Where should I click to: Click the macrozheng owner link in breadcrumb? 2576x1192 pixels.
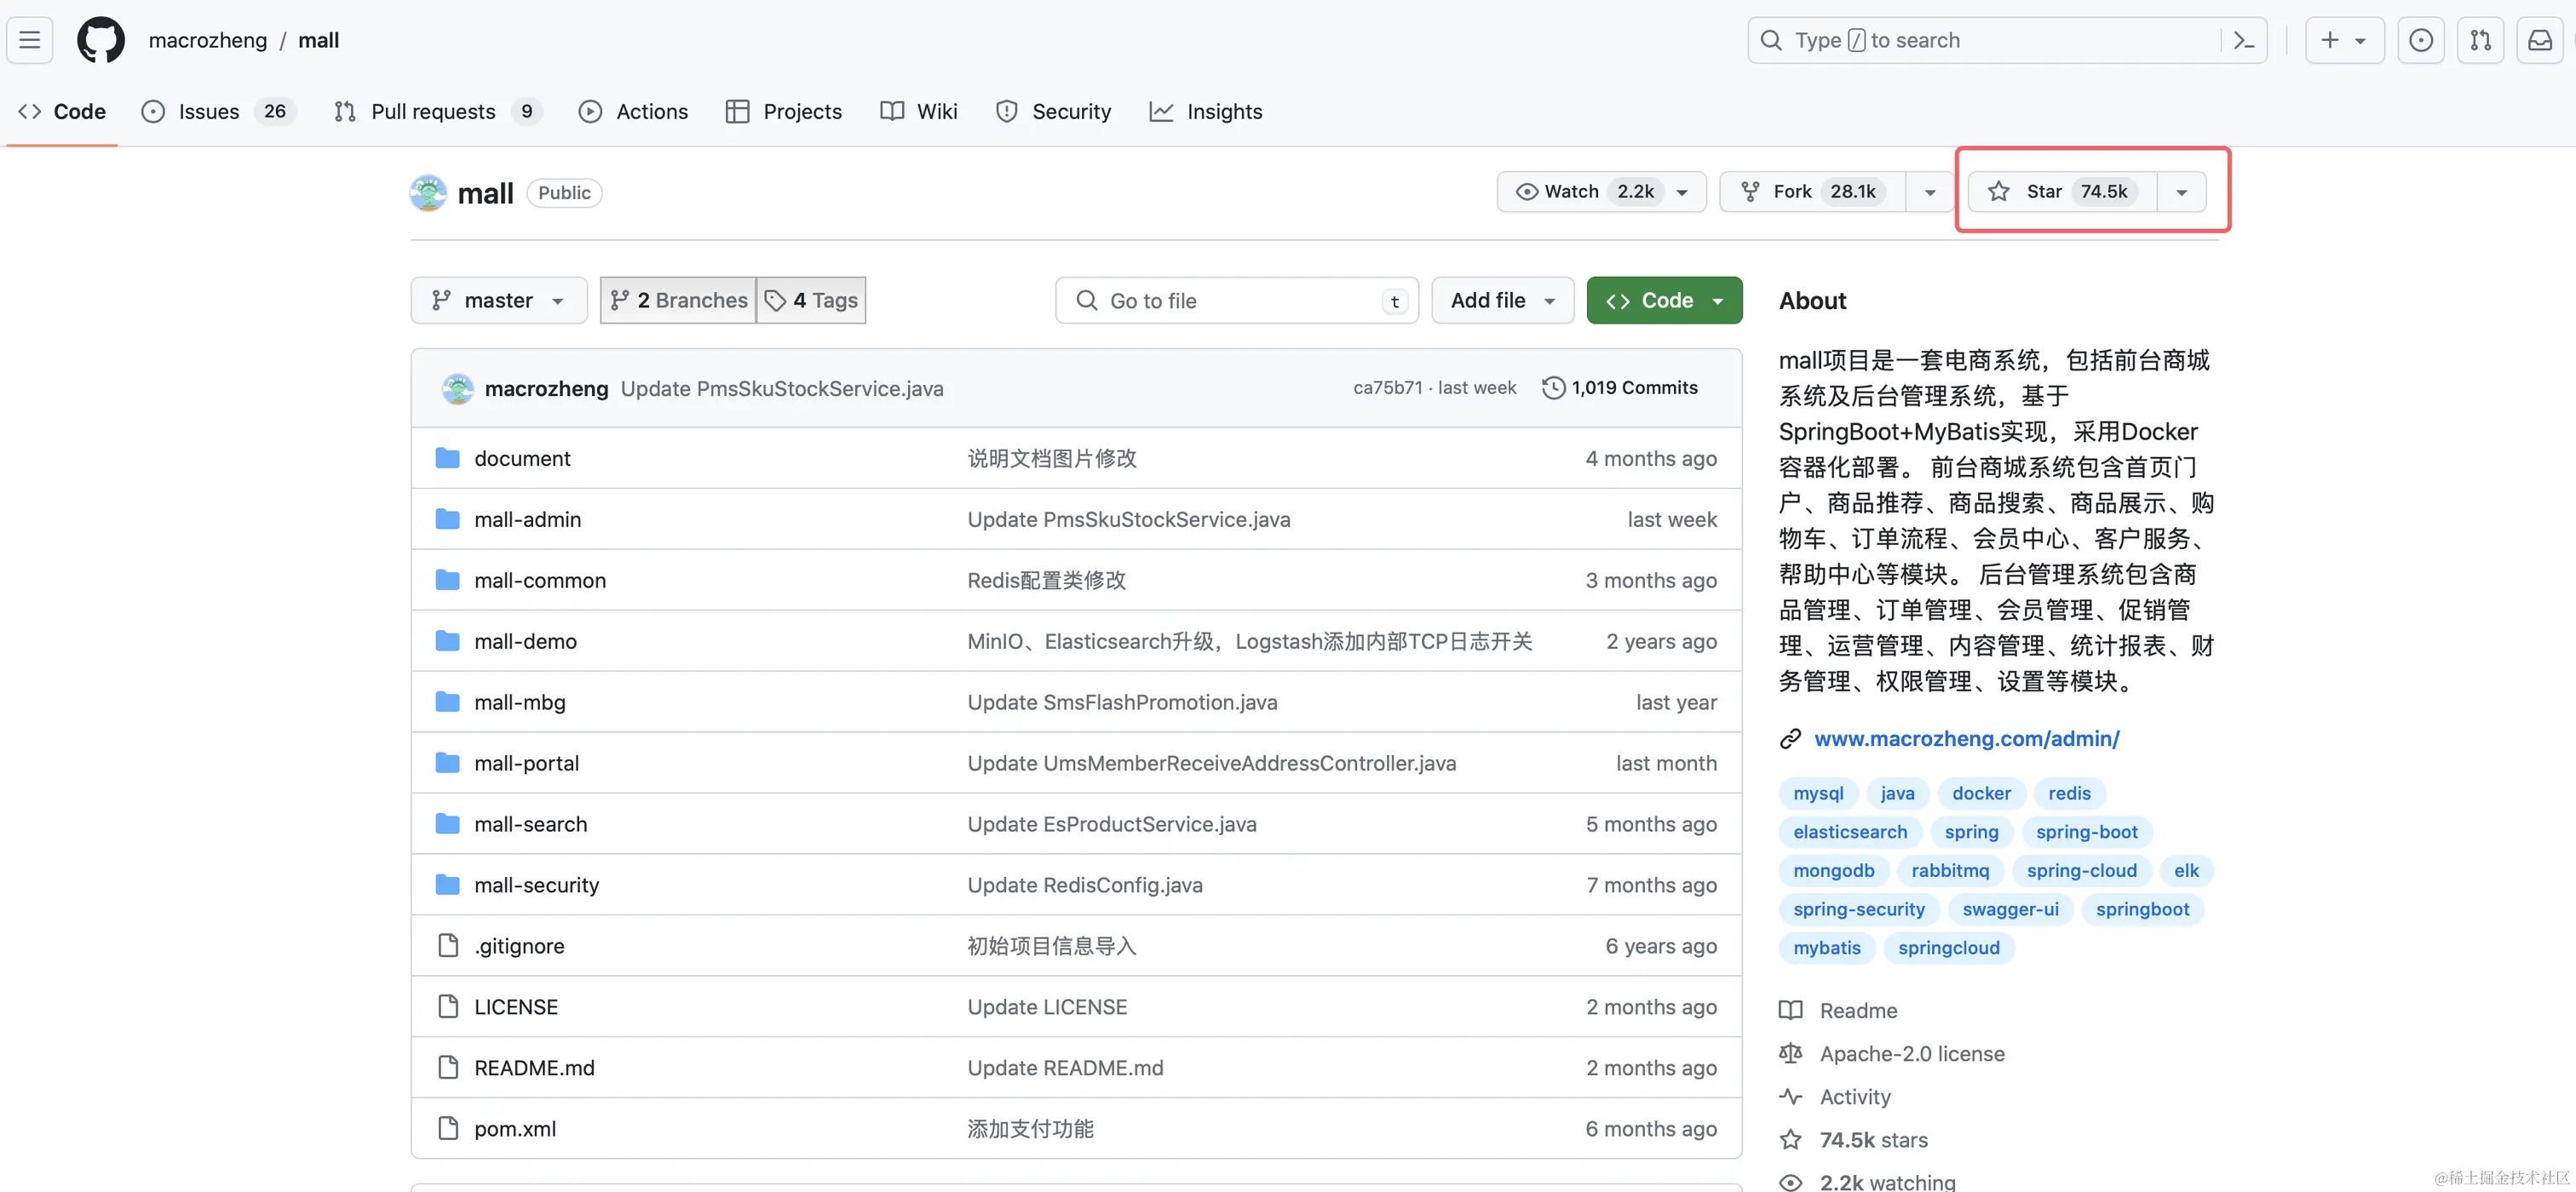click(x=208, y=40)
